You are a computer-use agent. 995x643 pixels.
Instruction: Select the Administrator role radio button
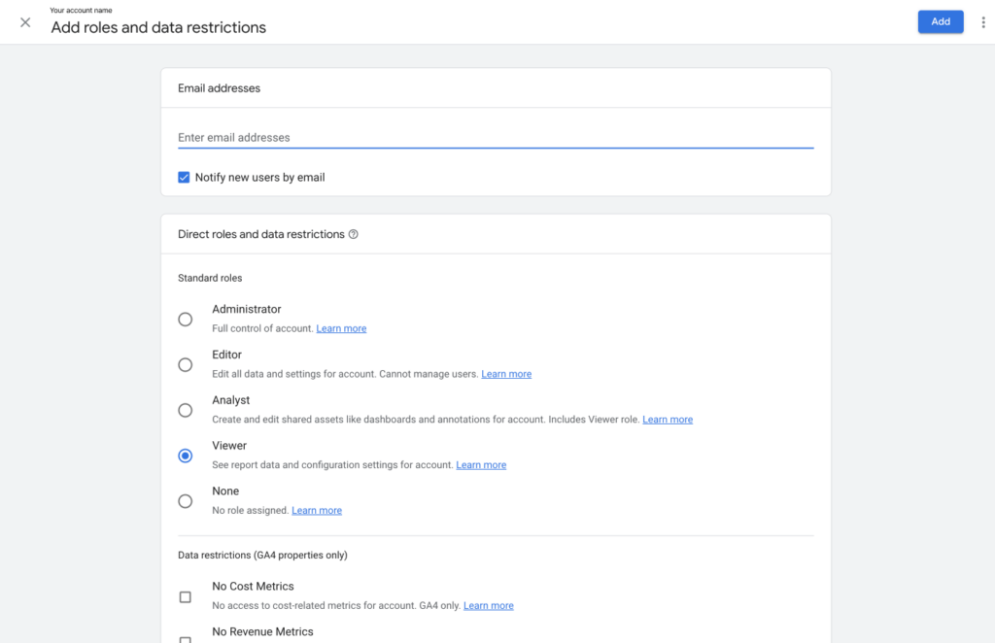(185, 320)
